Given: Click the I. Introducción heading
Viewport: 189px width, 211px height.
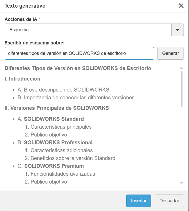Looking at the screenshot, I should tap(22, 79).
